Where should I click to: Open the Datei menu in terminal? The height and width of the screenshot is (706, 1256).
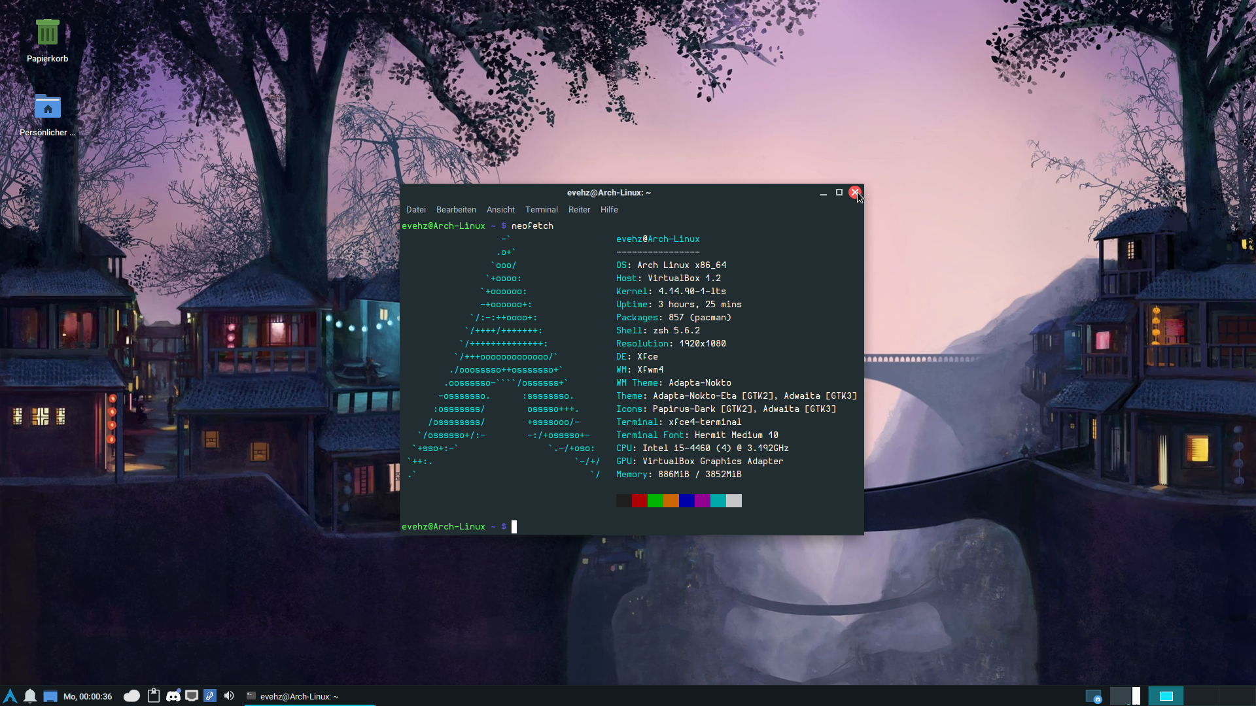coord(416,210)
